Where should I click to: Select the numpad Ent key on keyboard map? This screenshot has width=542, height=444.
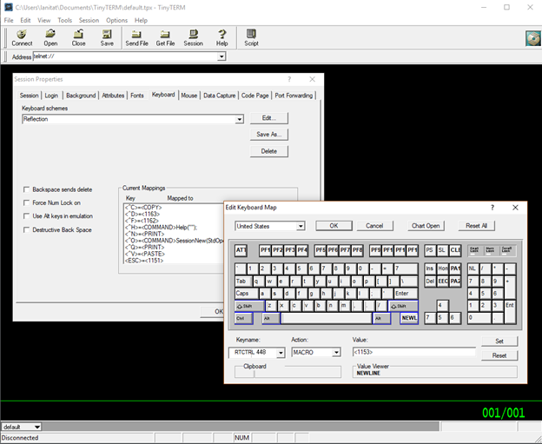click(x=510, y=312)
